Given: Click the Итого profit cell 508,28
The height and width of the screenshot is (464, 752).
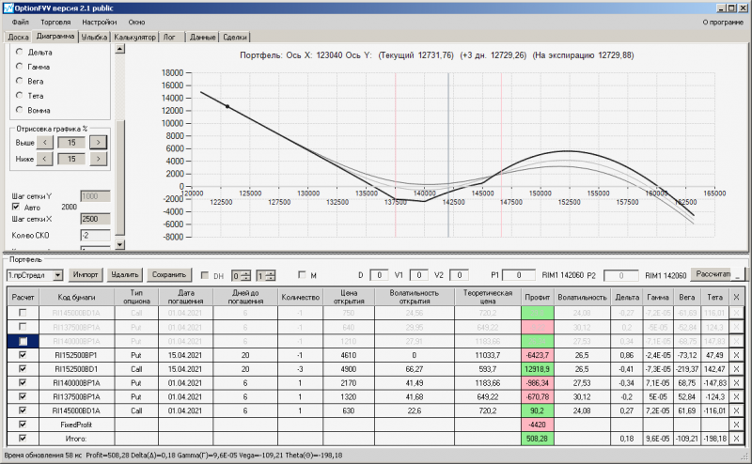Looking at the screenshot, I should [x=537, y=439].
